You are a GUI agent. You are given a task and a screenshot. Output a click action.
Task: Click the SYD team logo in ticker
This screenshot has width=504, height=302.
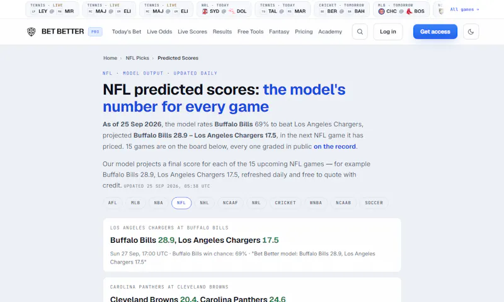[x=205, y=11]
